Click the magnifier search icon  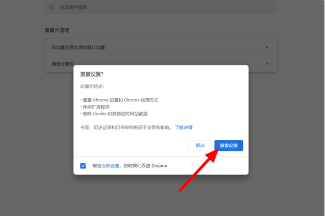pyautogui.click(x=52, y=7)
